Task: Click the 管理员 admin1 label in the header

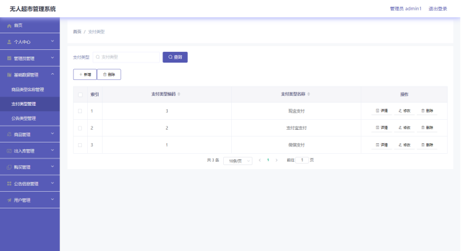Action: 406,9
